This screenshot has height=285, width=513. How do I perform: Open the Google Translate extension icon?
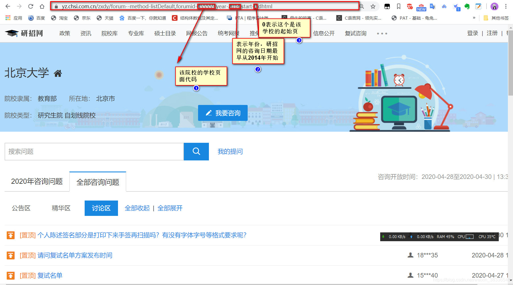pyautogui.click(x=433, y=6)
